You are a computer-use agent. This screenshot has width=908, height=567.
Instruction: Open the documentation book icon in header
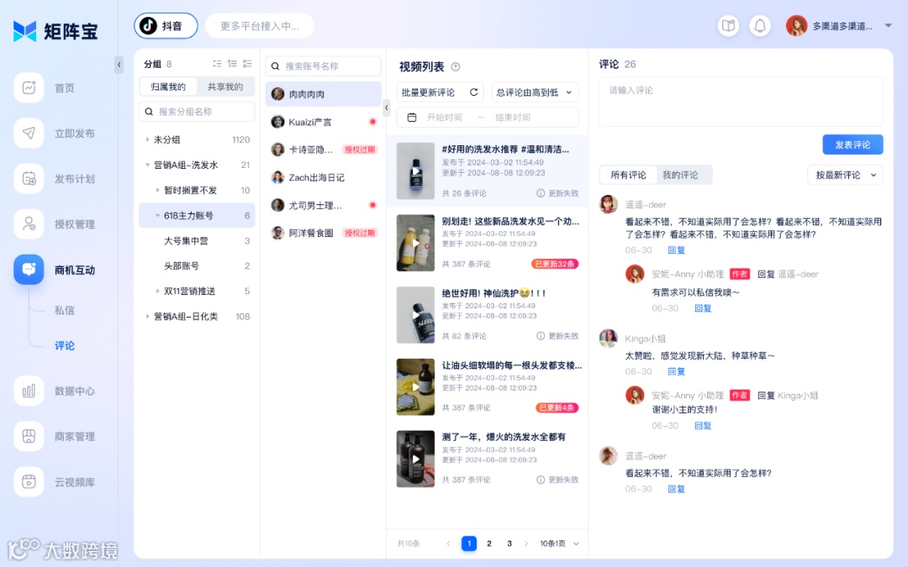pos(728,25)
